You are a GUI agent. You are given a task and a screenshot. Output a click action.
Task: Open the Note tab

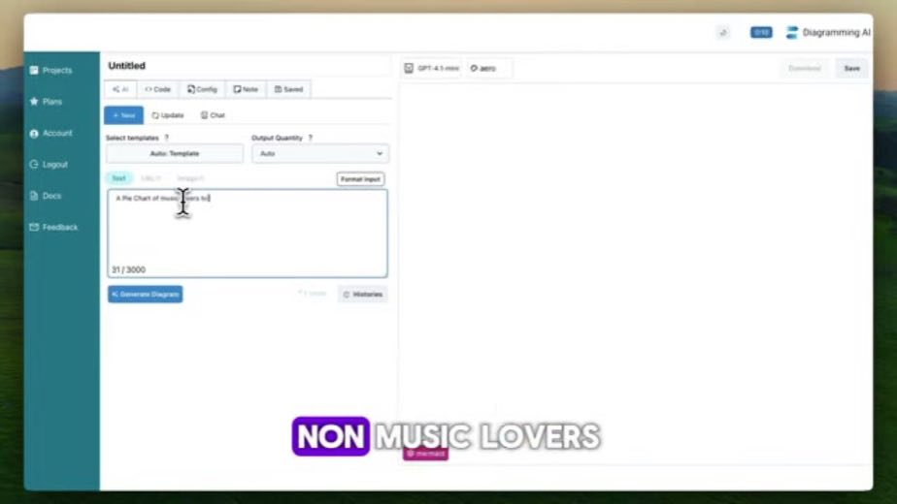coord(246,89)
